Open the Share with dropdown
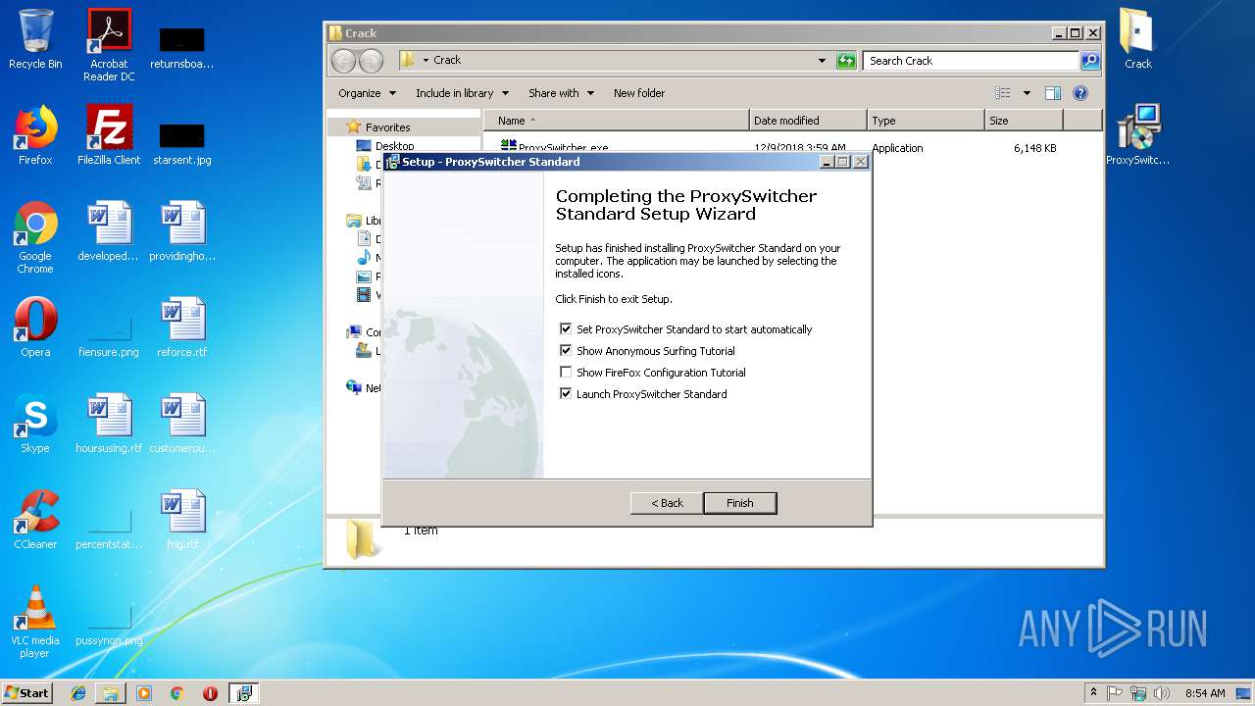1255x706 pixels. tap(561, 93)
